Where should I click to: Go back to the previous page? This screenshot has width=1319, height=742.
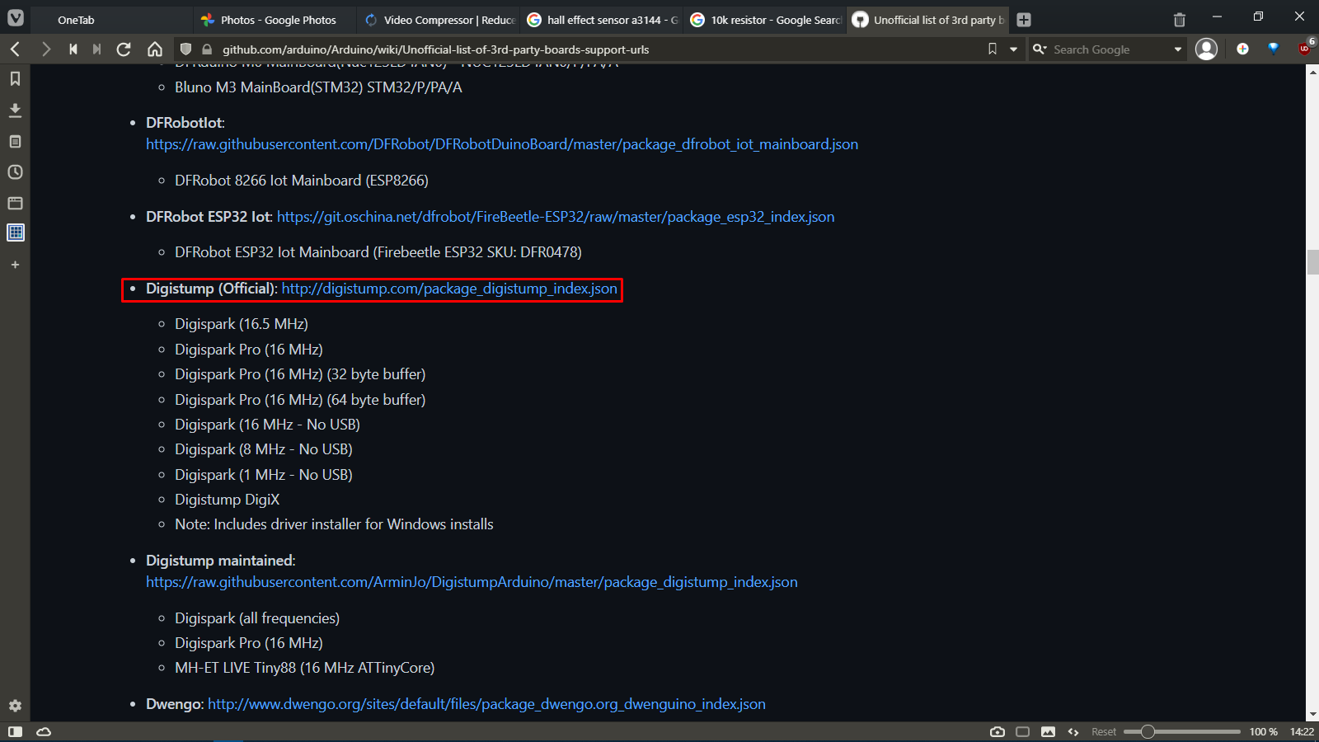point(16,49)
